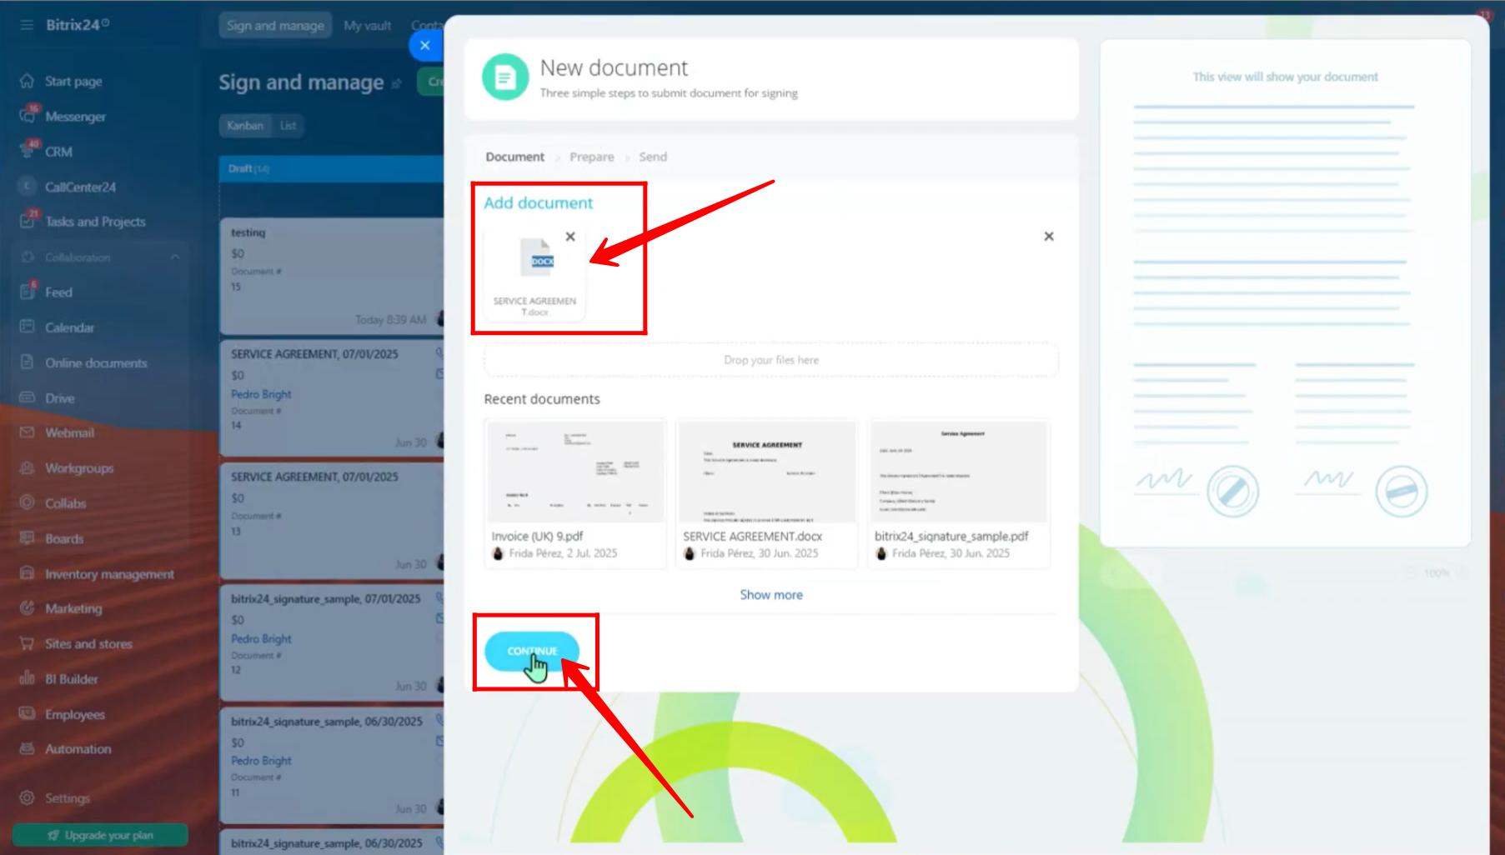Click the Draft column header
Screen dimensions: 1505x855
point(332,168)
